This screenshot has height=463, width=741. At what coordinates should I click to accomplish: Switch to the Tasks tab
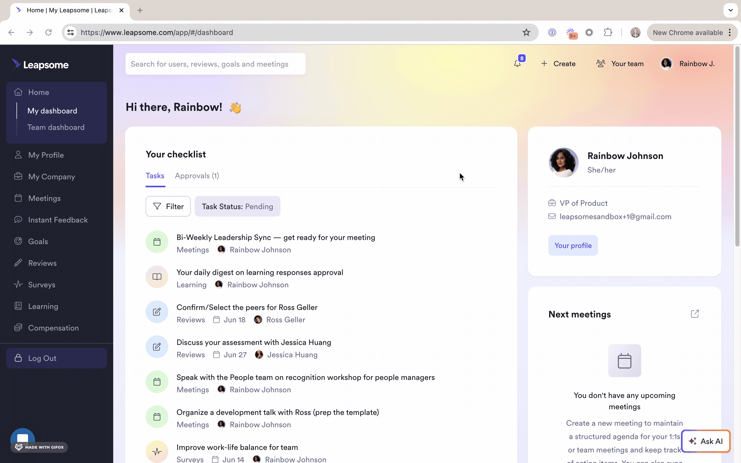(x=155, y=176)
